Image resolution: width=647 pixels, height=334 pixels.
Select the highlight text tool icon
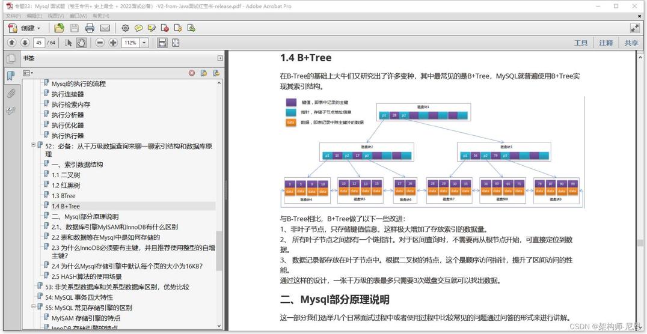(x=152, y=28)
